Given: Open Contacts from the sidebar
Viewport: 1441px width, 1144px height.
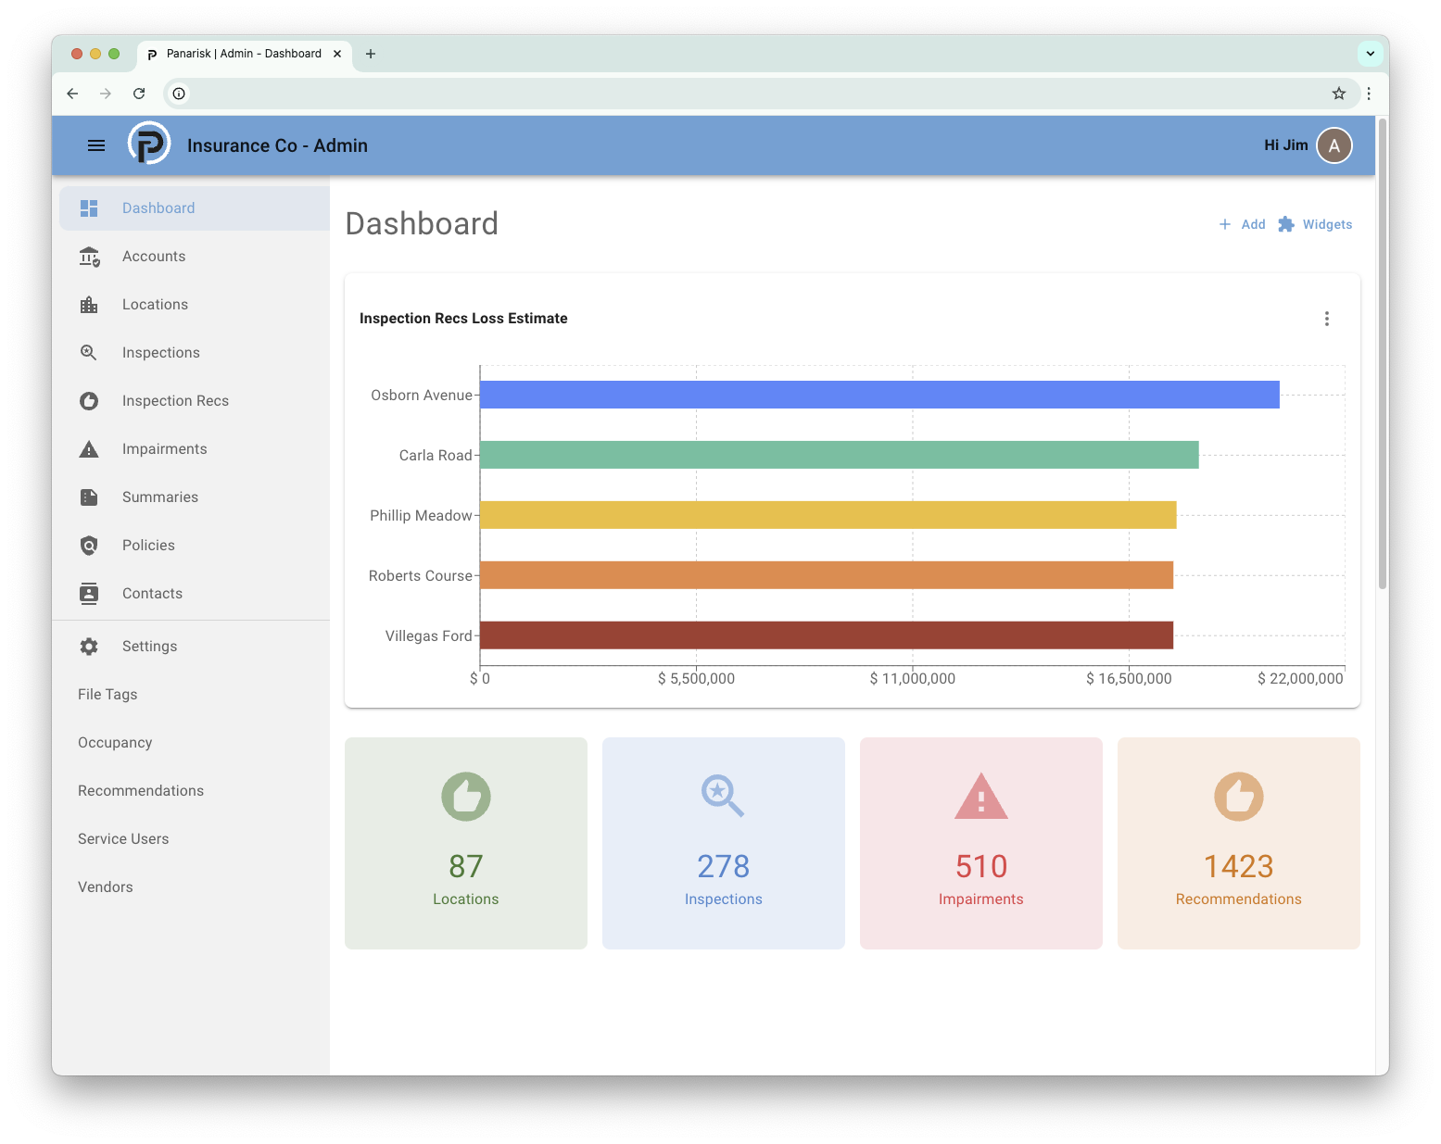Looking at the screenshot, I should point(195,594).
